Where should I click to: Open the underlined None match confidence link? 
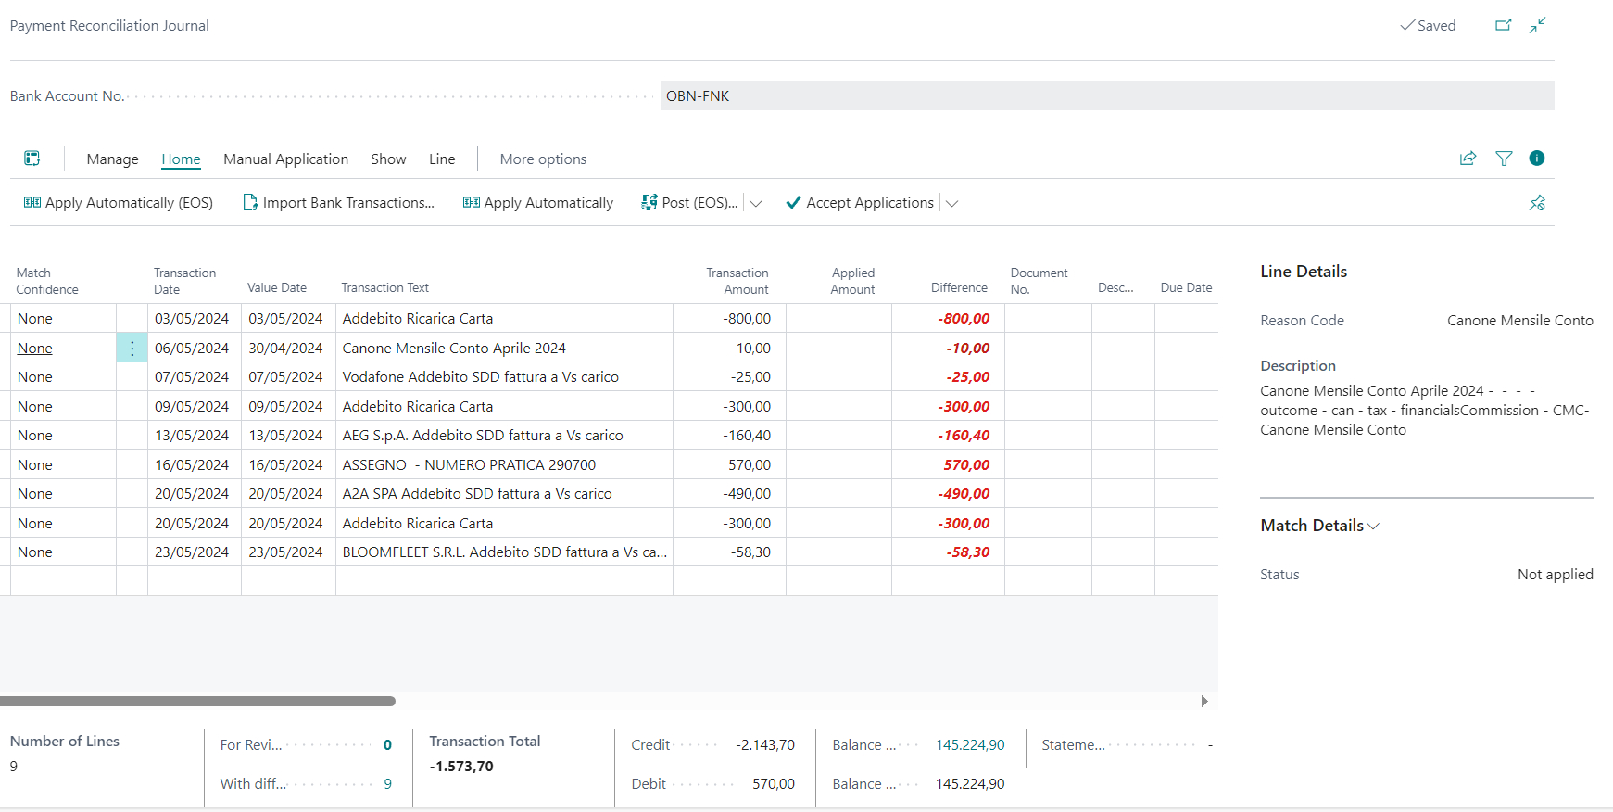point(35,349)
